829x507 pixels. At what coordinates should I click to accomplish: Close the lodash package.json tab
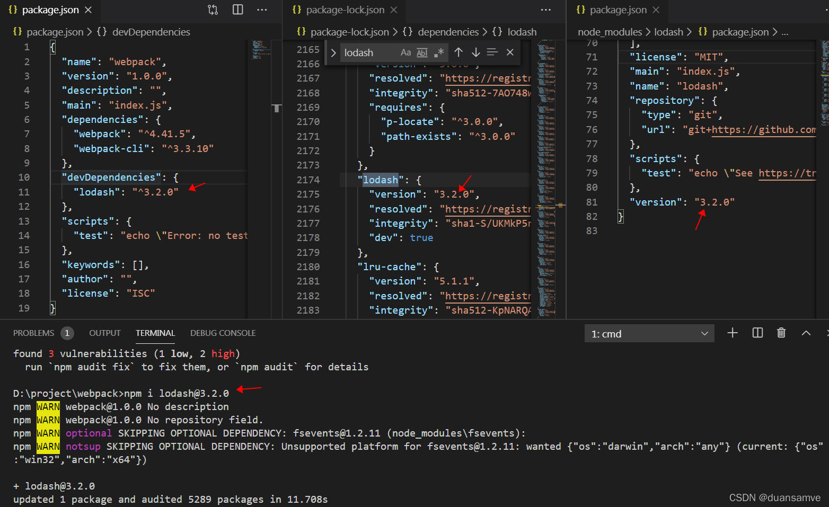656,10
